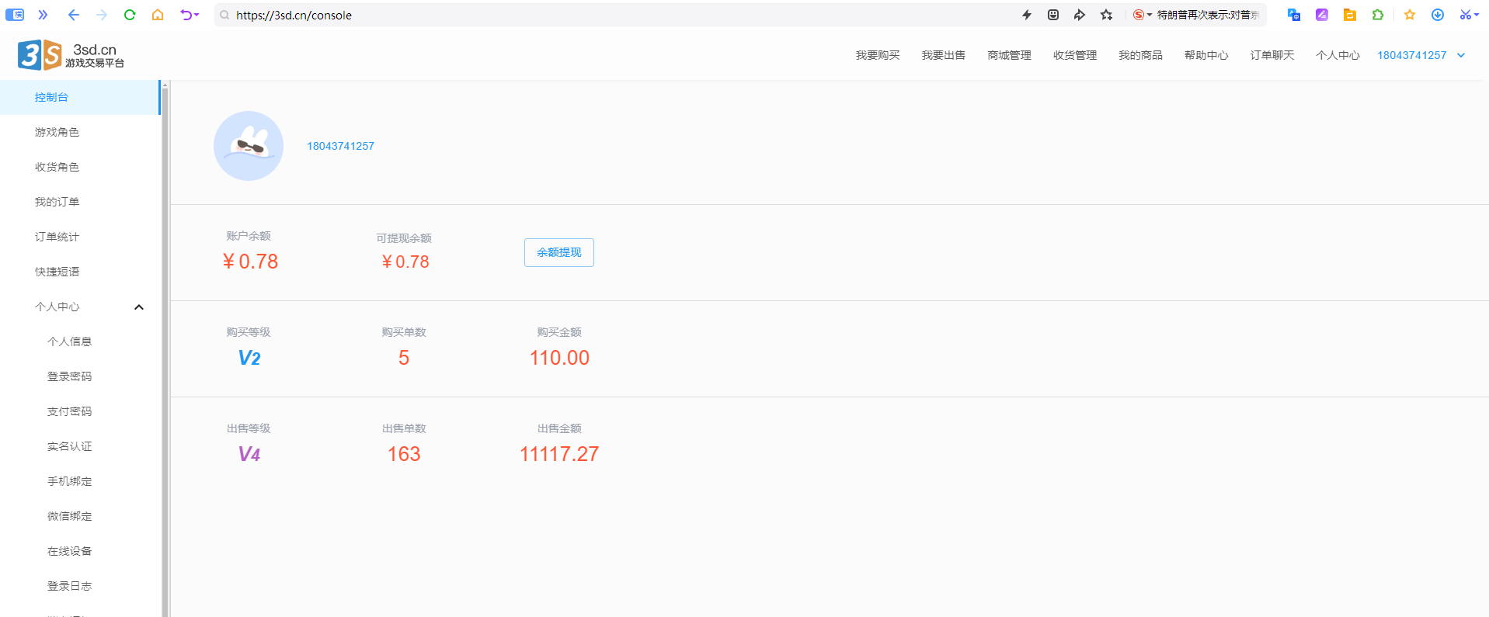Click the browser refresh icon
This screenshot has height=617, width=1489.
(x=130, y=15)
